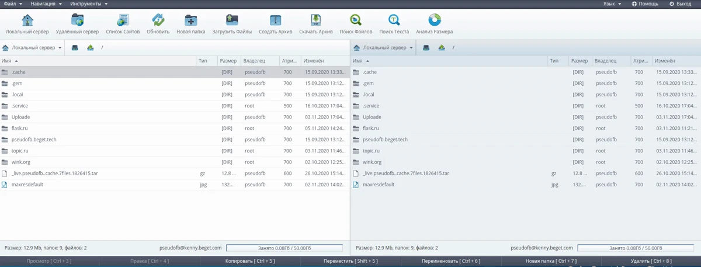Image resolution: width=701 pixels, height=267 pixels.
Task: Open the Файл menu
Action: [13, 4]
